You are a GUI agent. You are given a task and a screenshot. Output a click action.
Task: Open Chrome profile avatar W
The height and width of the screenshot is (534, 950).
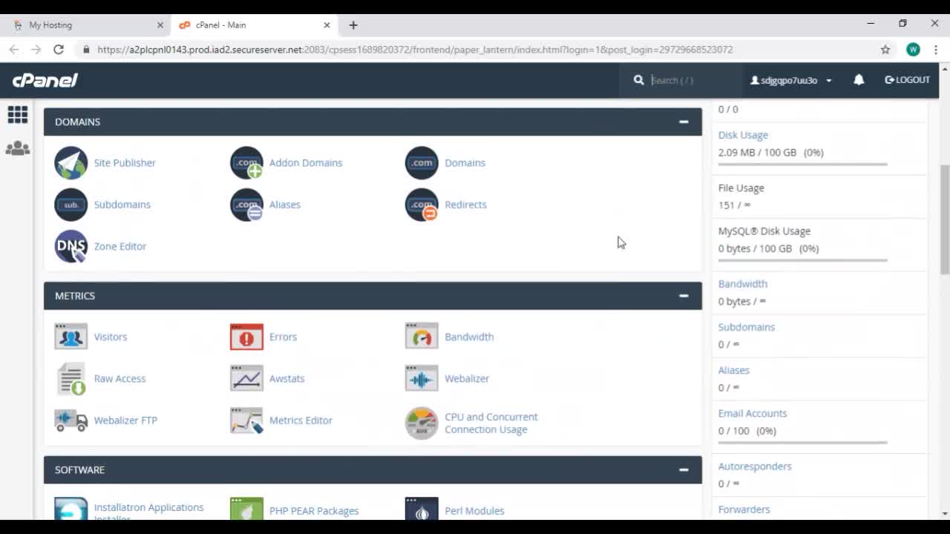click(913, 50)
